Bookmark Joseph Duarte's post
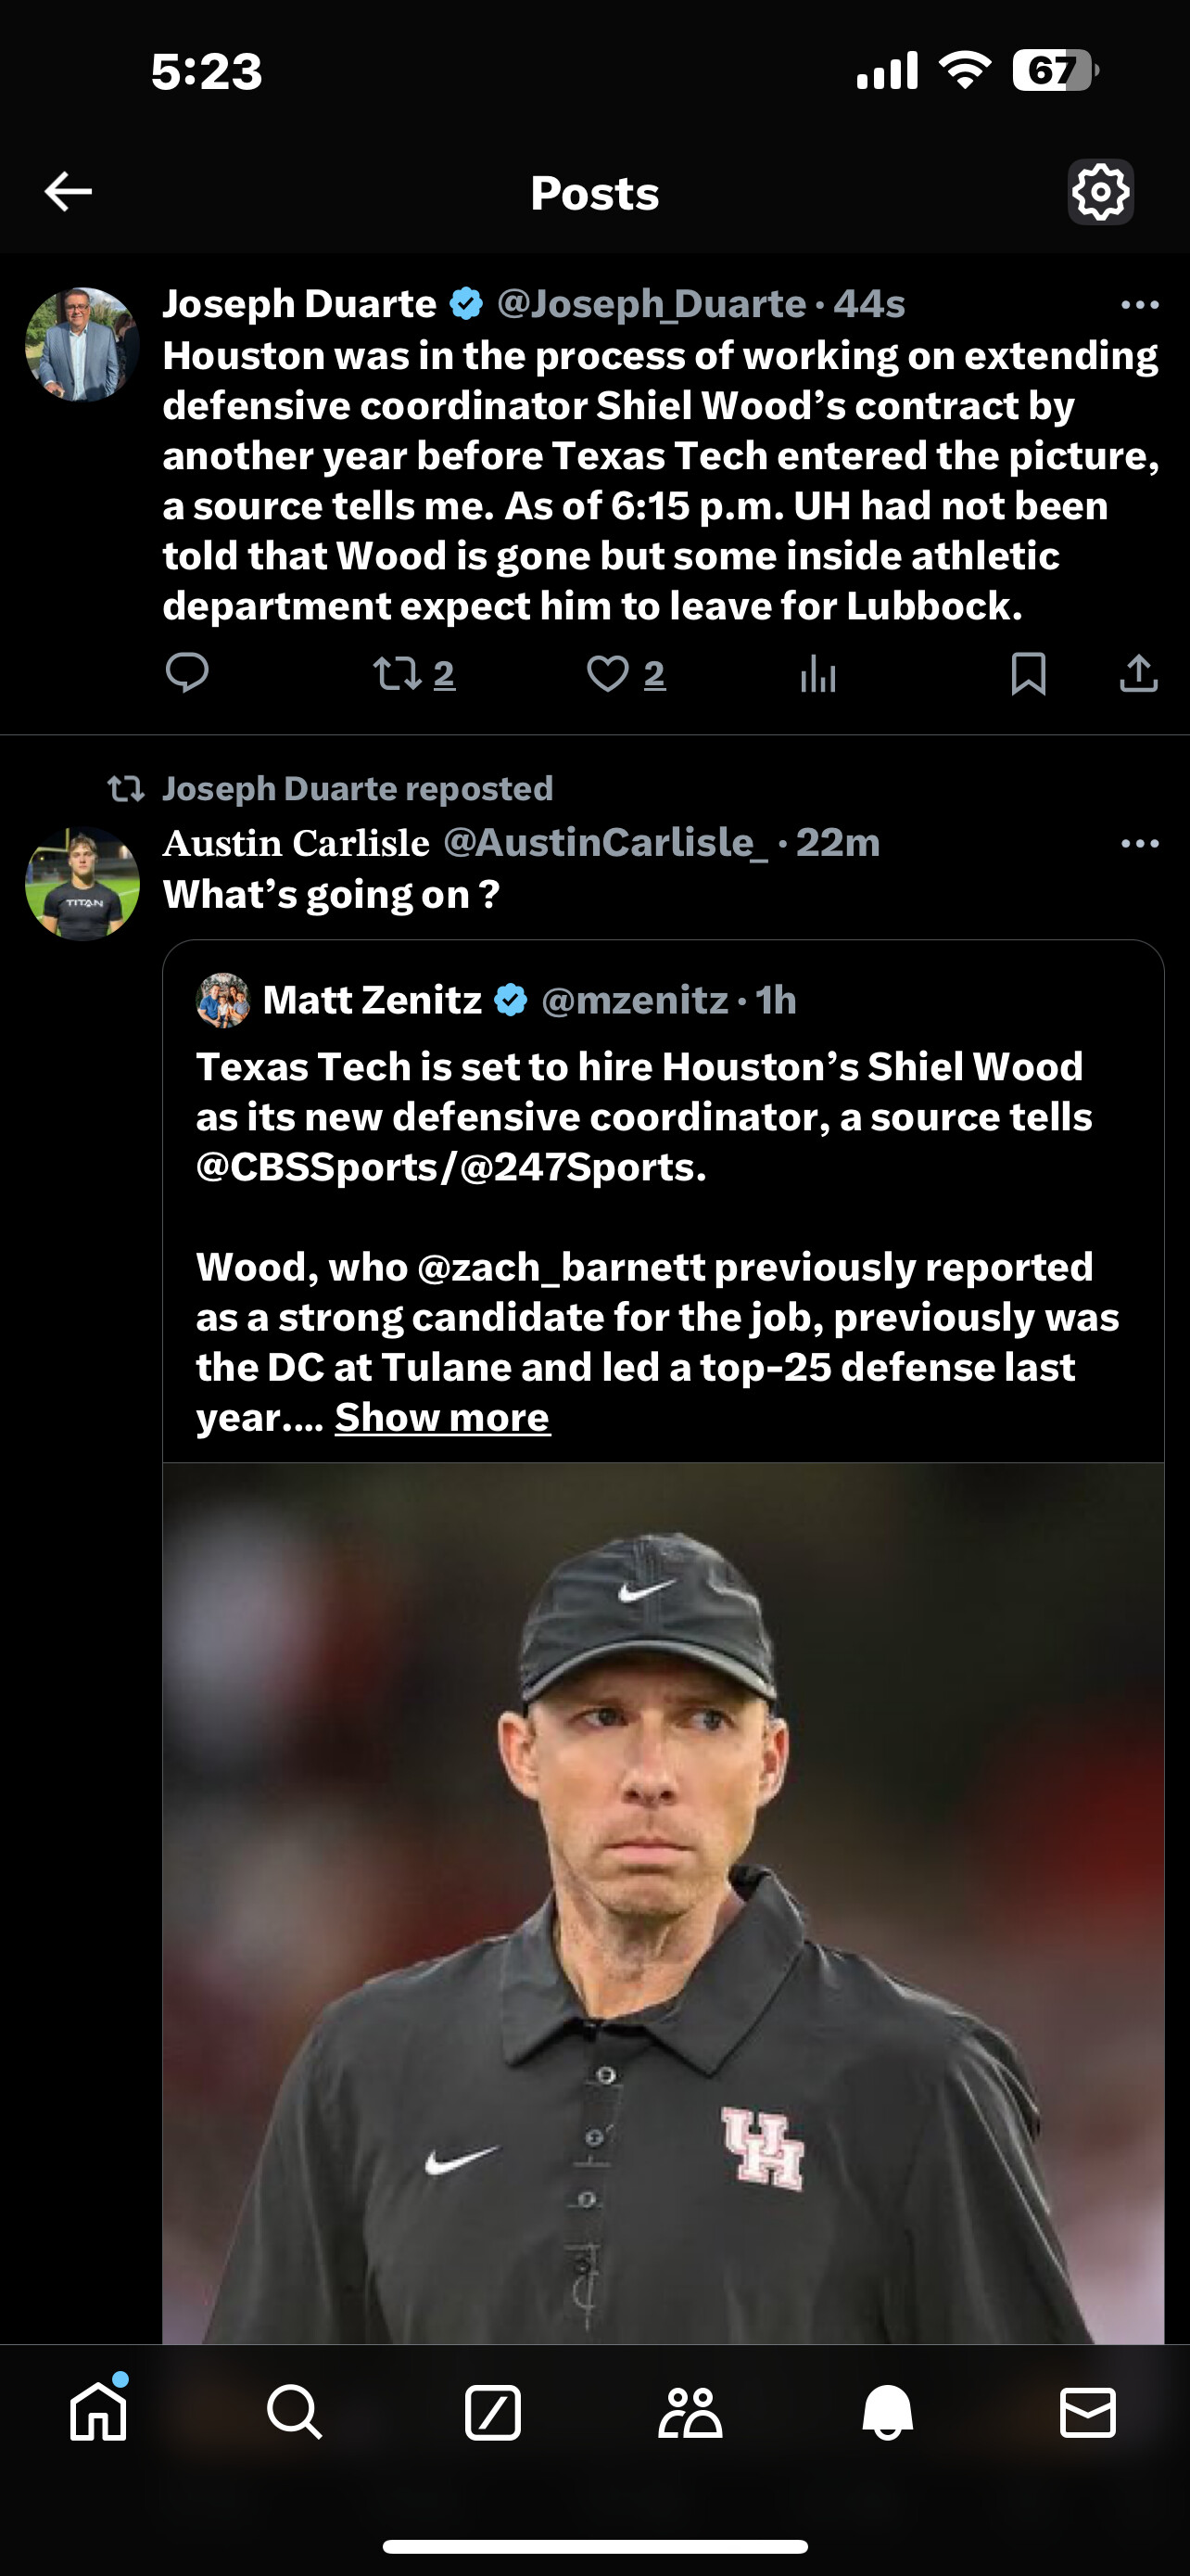 pos(1028,674)
